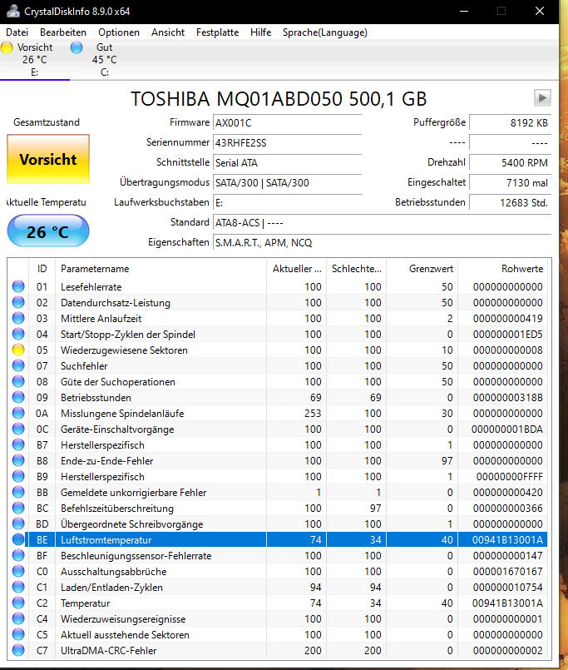Click status icon of Misslungene Spindelanläufe row

[x=18, y=413]
